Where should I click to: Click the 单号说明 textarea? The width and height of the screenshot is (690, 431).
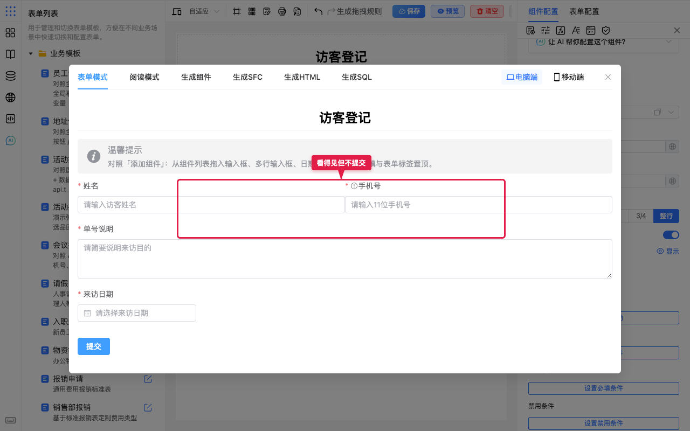click(x=345, y=259)
